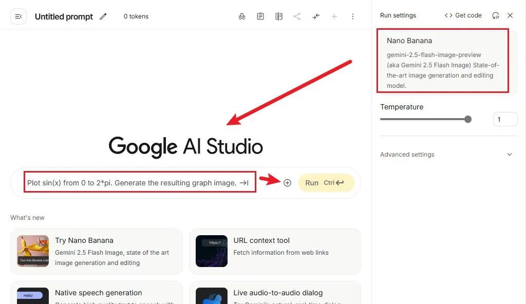Click the Temperature slider handle

coord(468,119)
